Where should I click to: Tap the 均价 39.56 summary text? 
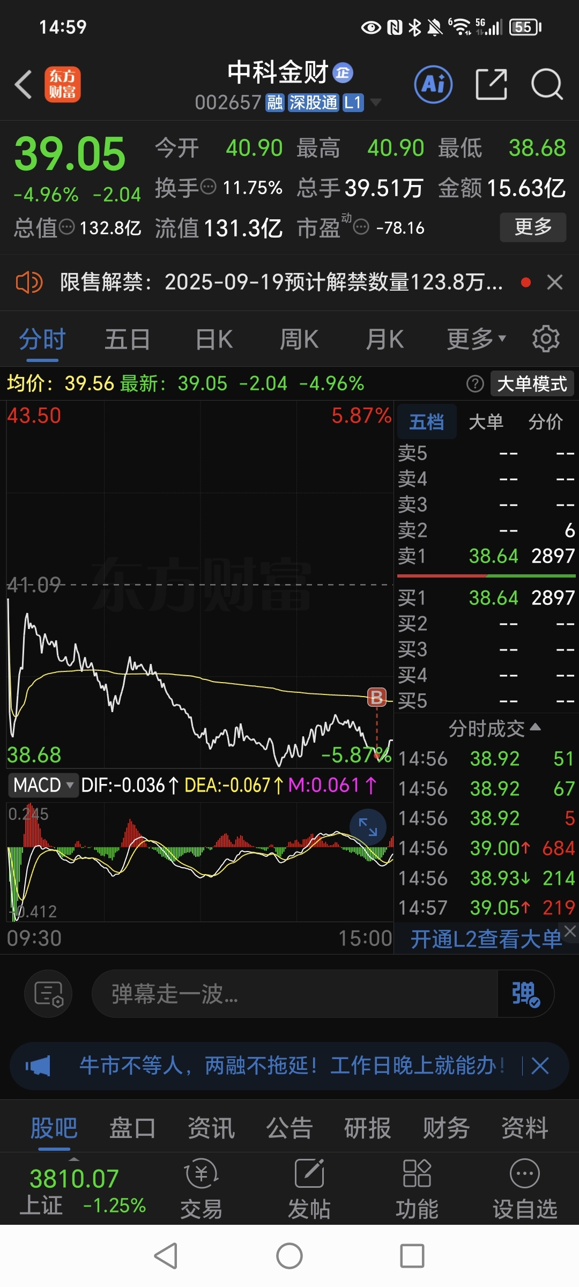tap(61, 384)
